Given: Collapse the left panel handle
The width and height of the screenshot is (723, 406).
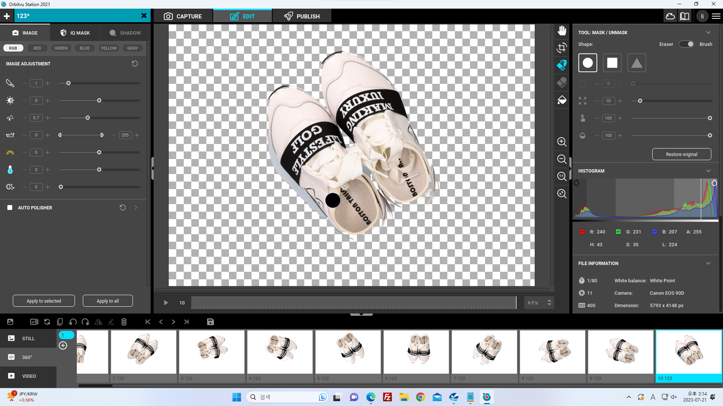Looking at the screenshot, I should tap(153, 168).
